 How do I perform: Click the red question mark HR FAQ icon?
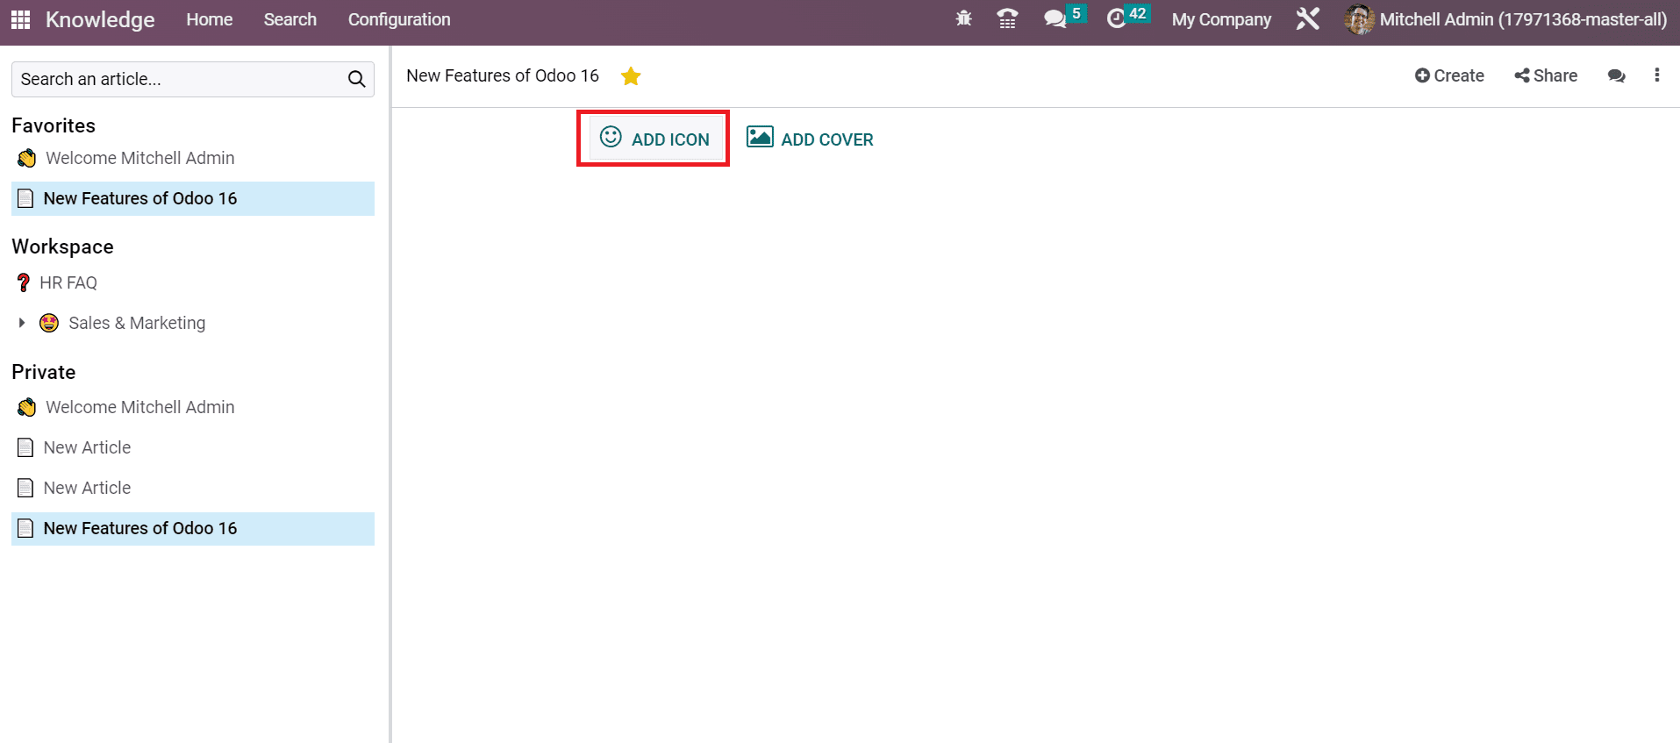(x=24, y=282)
